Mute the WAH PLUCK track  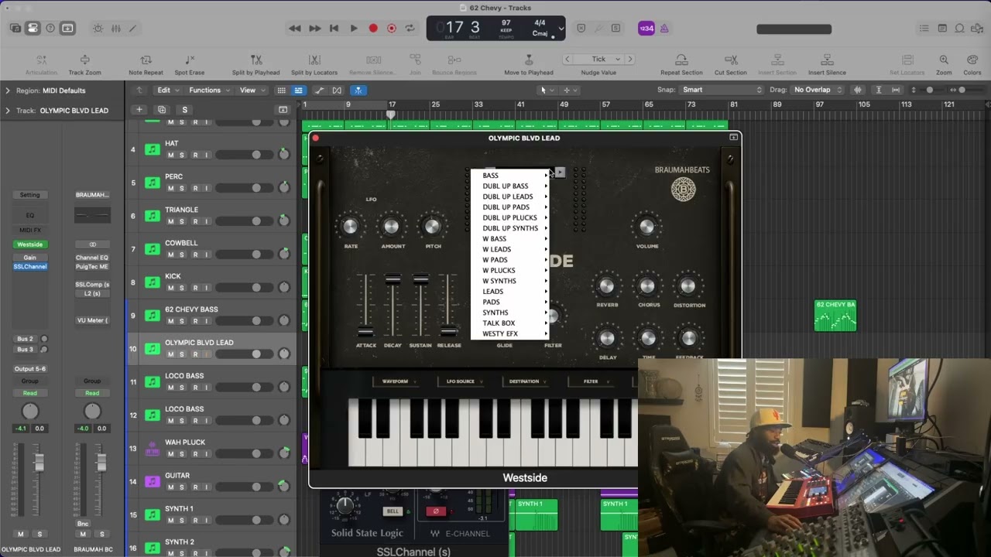[170, 454]
